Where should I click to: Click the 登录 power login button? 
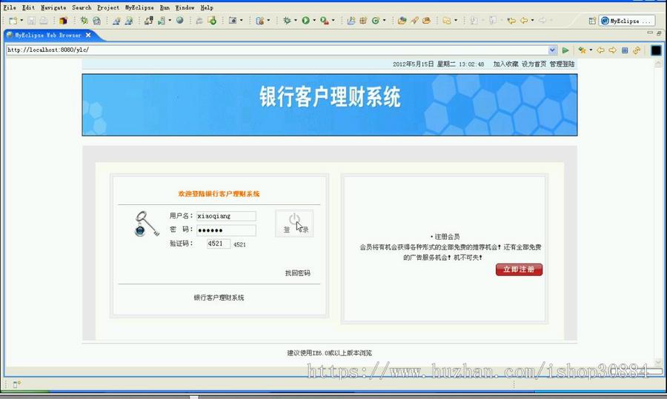pos(294,223)
